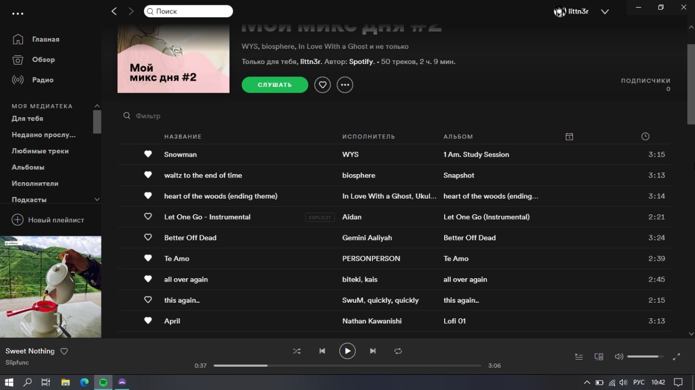Open Радио in the sidebar

[x=43, y=80]
